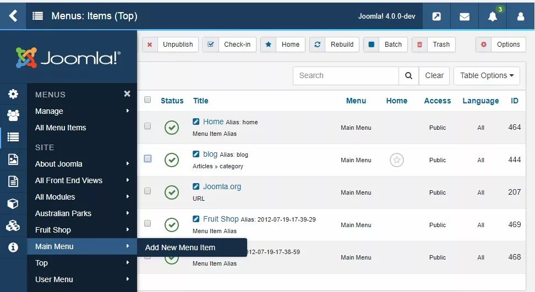Sort by Language column header
This screenshot has height=292, width=535.
pos(481,101)
